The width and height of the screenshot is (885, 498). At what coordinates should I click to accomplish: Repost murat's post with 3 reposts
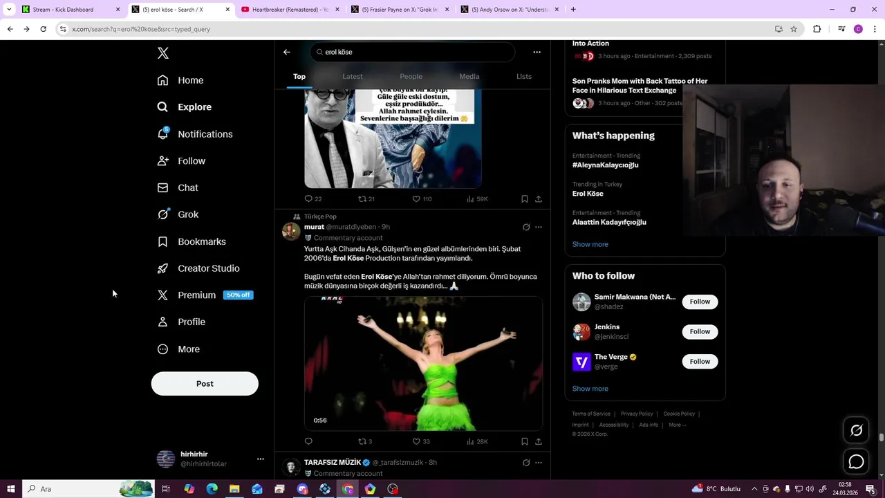pos(364,441)
